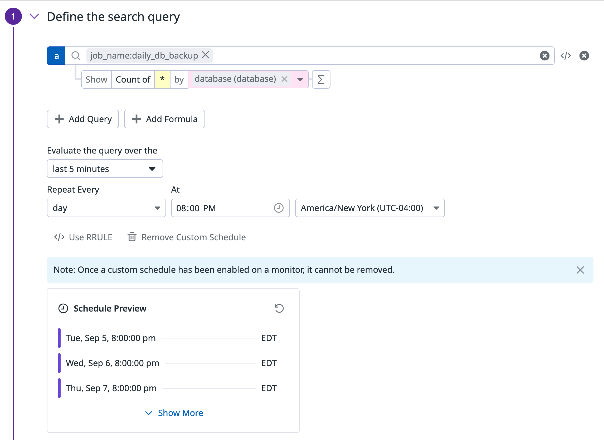Click Remove Custom Schedule
The image size is (604, 440).
pos(187,237)
